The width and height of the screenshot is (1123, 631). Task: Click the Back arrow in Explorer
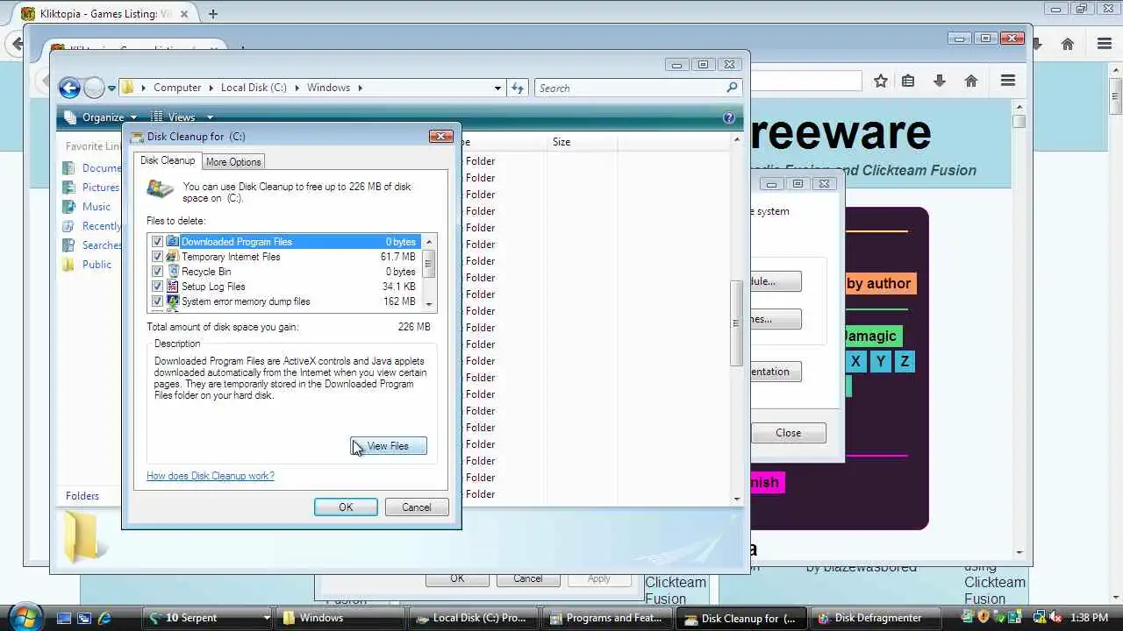click(x=69, y=88)
